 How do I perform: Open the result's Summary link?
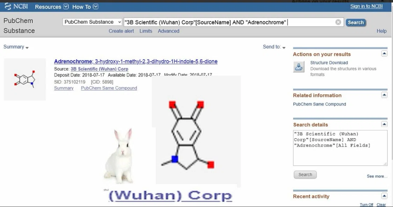point(64,88)
